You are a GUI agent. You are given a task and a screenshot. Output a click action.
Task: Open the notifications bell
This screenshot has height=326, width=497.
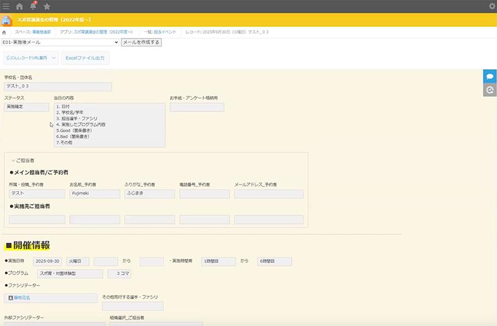(33, 6)
